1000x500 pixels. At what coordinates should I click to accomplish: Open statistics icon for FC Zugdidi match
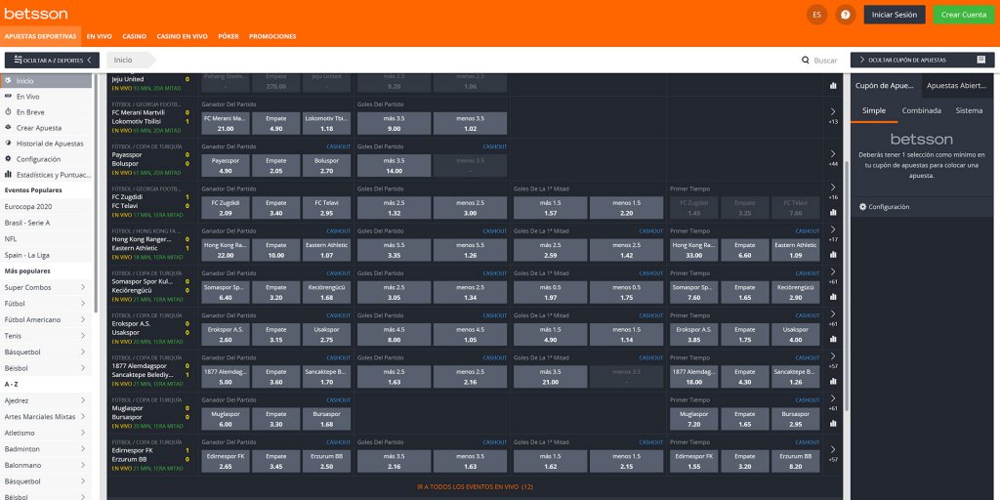point(833,212)
